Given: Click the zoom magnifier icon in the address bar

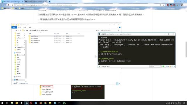Looking at the screenshot, I should (160, 5).
